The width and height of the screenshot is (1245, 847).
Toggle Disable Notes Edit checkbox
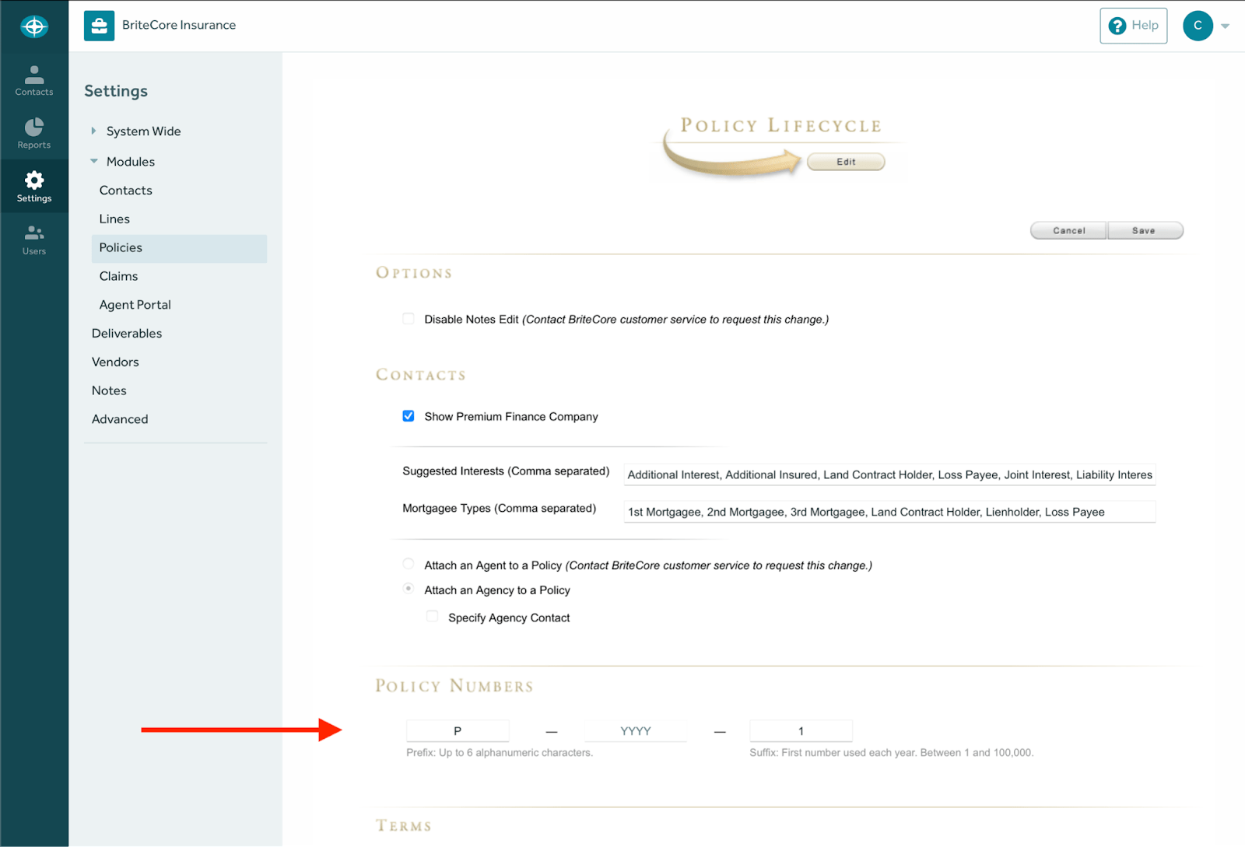pyautogui.click(x=409, y=319)
